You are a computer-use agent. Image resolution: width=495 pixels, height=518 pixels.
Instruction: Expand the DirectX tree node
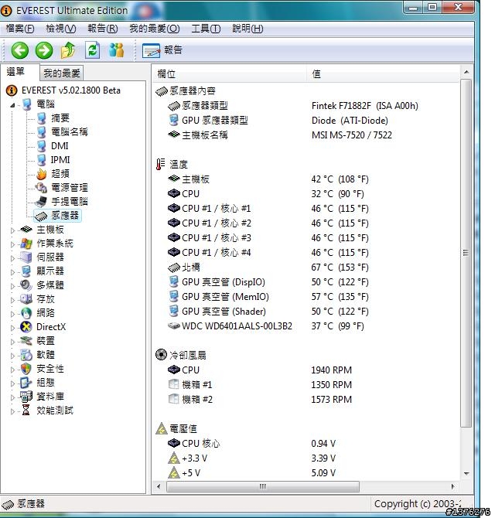coord(12,328)
